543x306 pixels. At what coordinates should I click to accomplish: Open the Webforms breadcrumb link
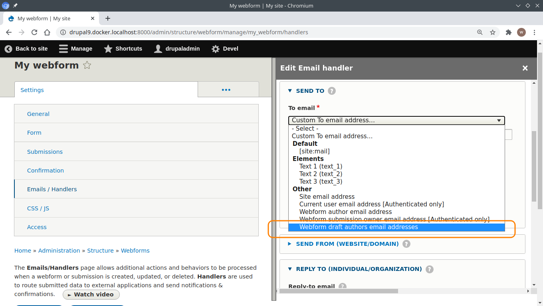pos(135,251)
